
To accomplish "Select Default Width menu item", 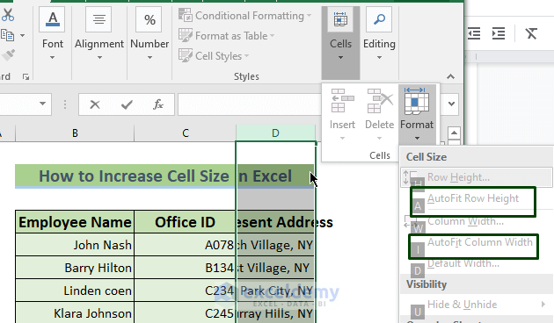I will click(x=477, y=263).
